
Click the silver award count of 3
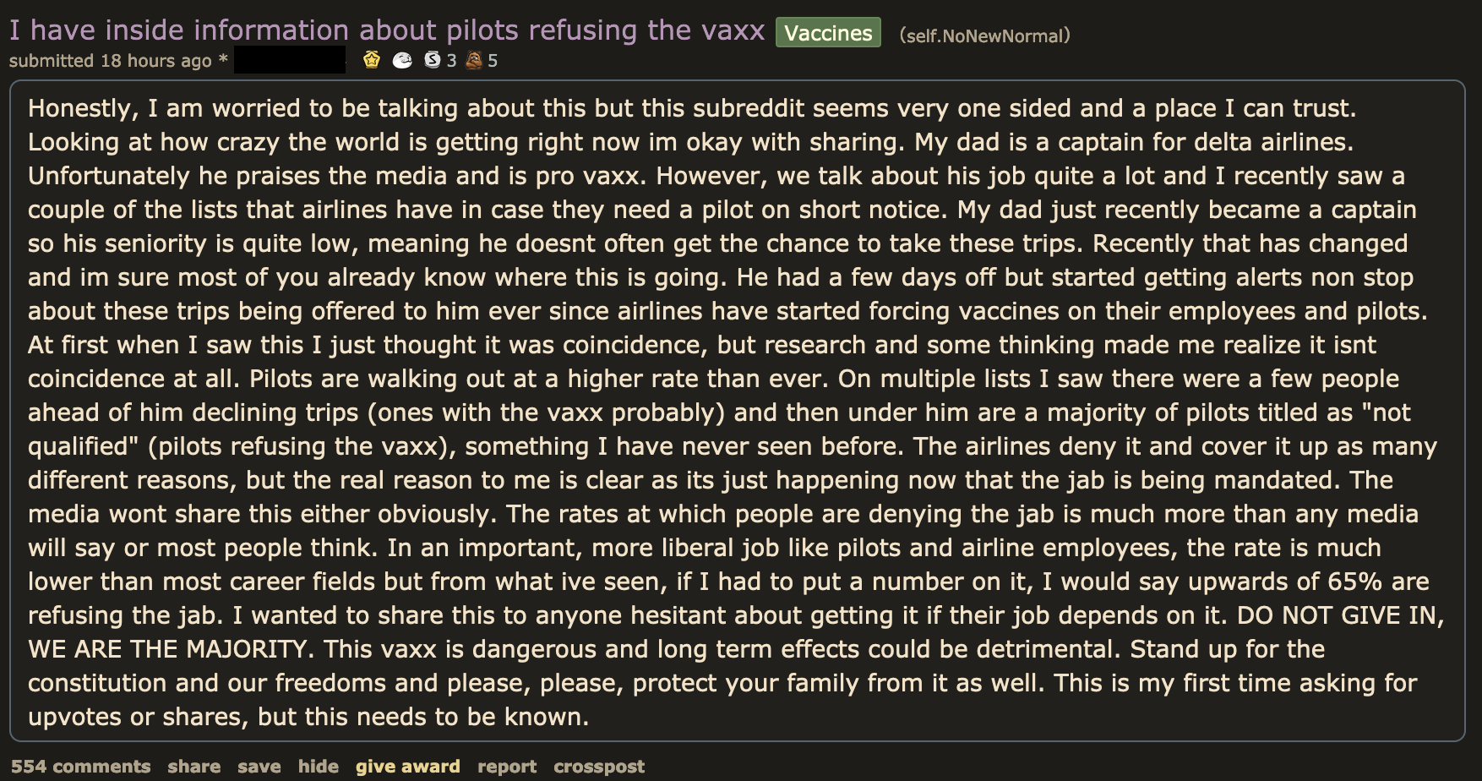(x=451, y=61)
